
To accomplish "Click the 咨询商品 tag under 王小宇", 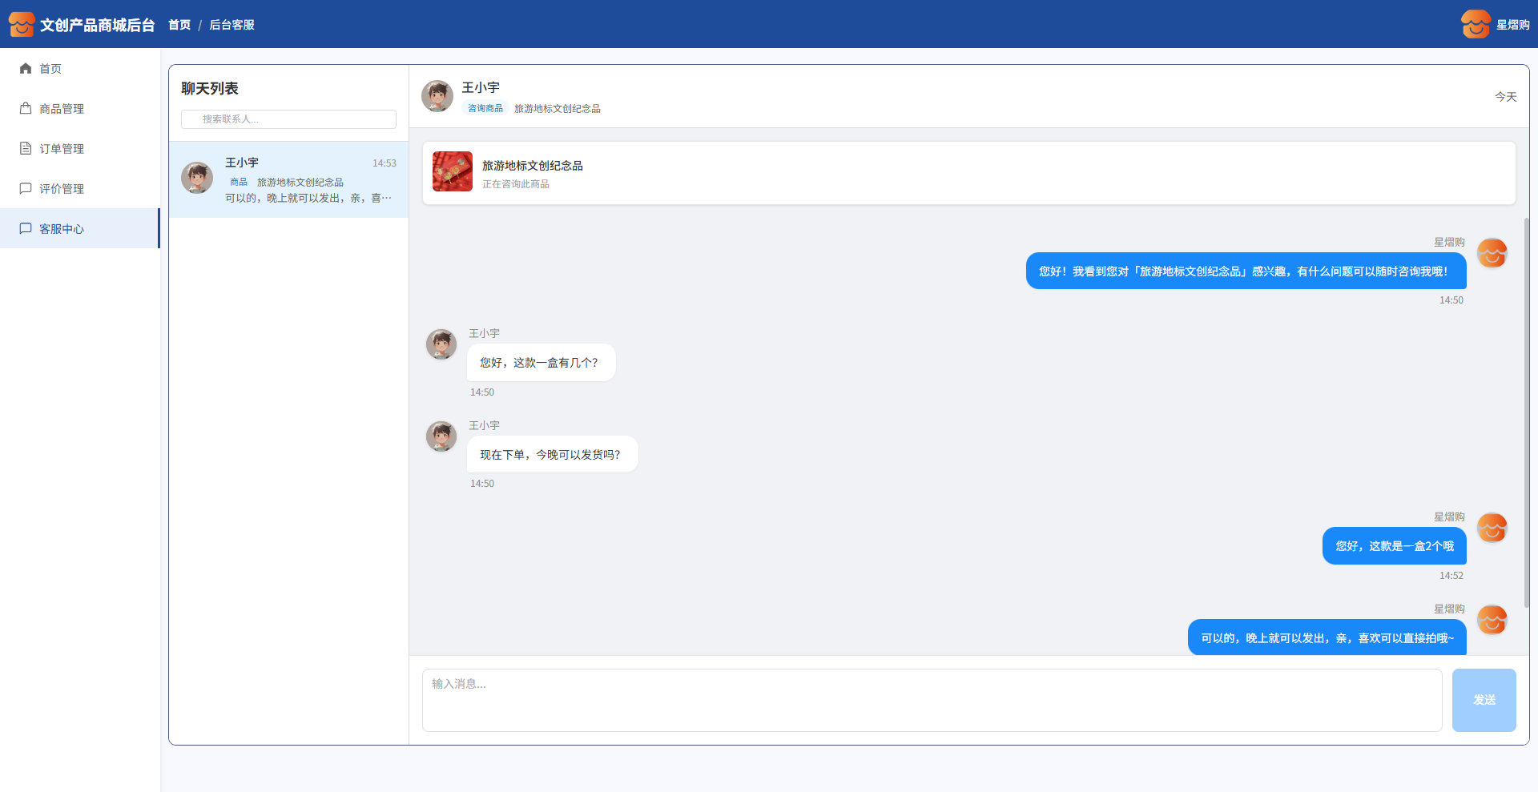I will [485, 109].
